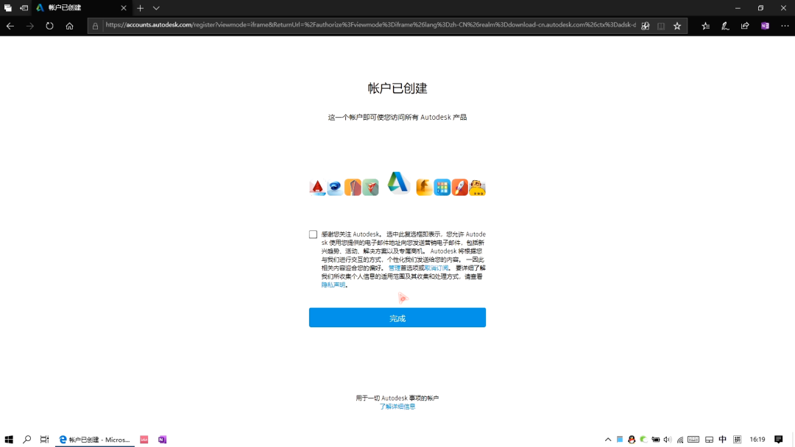Image resolution: width=795 pixels, height=447 pixels.
Task: Click the QQ penguin tray icon
Action: 632,440
